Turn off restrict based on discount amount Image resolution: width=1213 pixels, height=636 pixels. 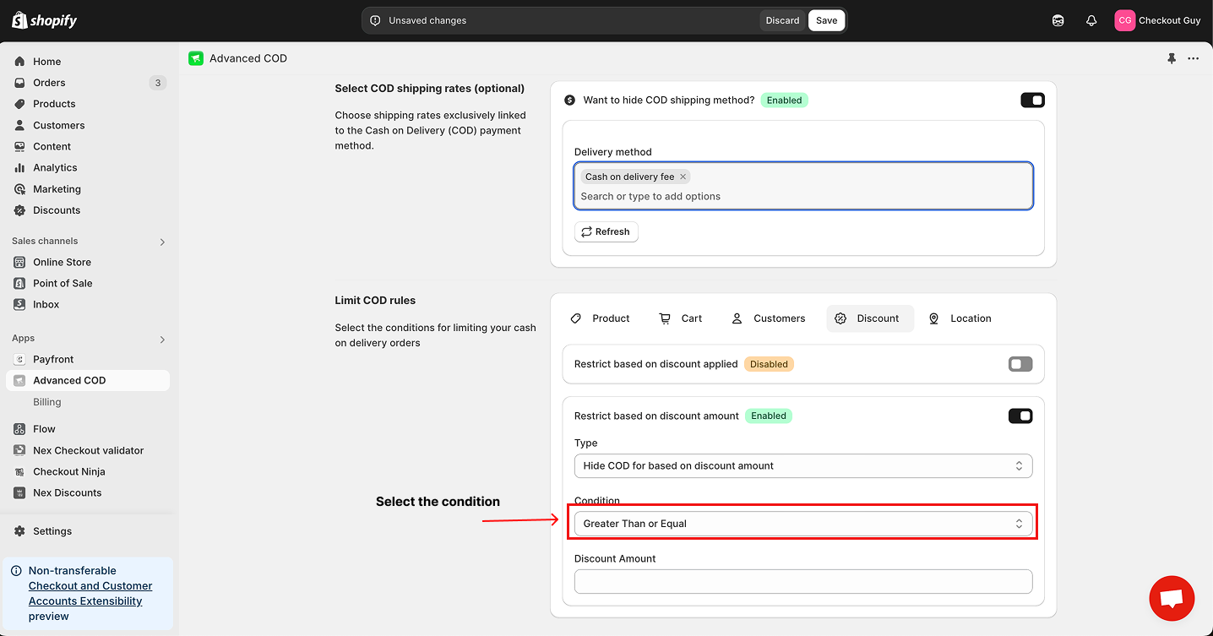(1020, 416)
